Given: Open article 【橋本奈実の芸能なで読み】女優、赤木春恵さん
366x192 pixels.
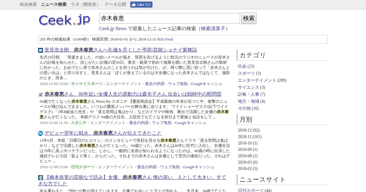Looking at the screenshot, I should (132, 180).
